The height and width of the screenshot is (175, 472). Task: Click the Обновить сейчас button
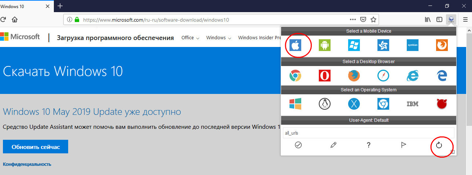[x=36, y=147]
